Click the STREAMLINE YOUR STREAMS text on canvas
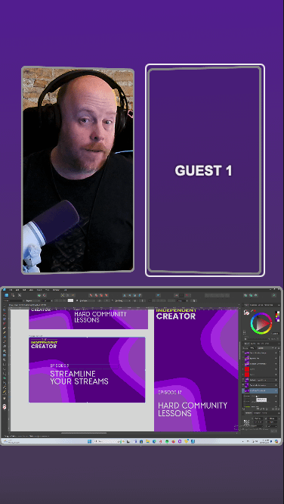Image resolution: width=284 pixels, height=504 pixels. [79, 378]
